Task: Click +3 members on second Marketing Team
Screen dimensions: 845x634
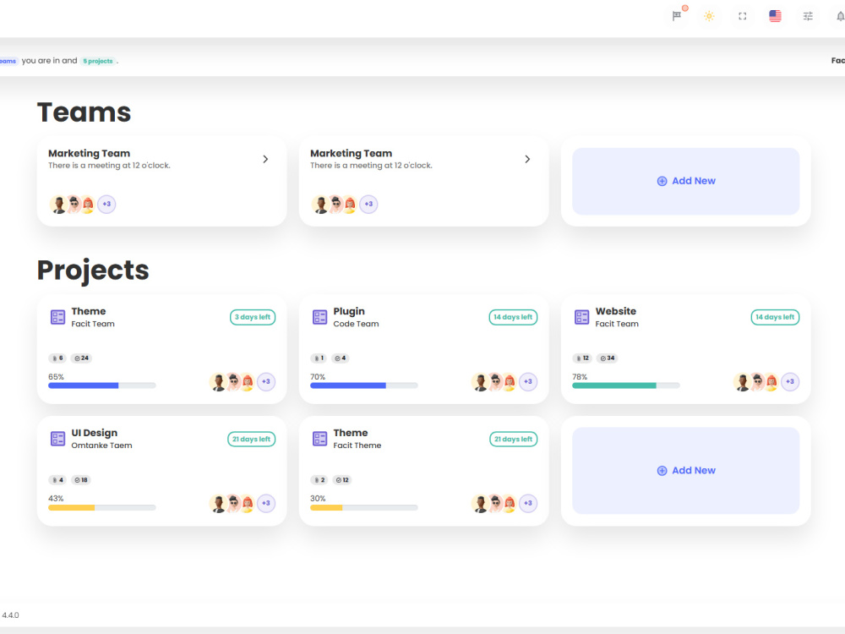Action: point(368,204)
